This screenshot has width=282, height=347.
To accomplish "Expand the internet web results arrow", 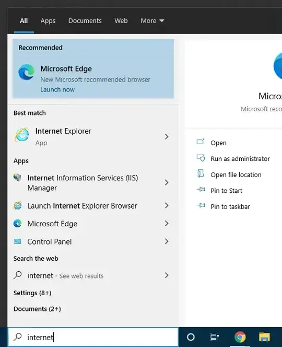I will (x=167, y=275).
